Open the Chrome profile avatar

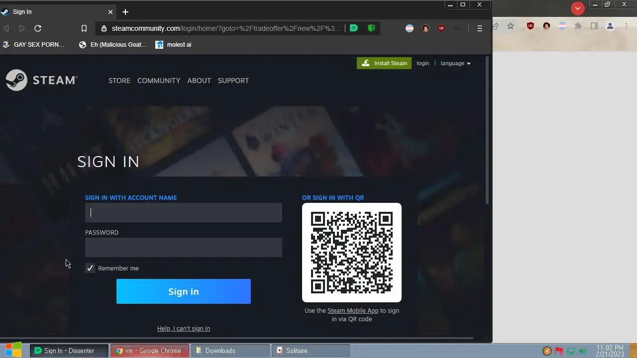[x=610, y=26]
